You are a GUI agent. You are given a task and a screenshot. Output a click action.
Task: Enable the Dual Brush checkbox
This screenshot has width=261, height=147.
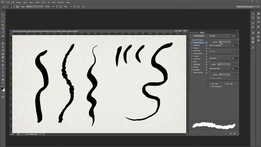(192, 51)
